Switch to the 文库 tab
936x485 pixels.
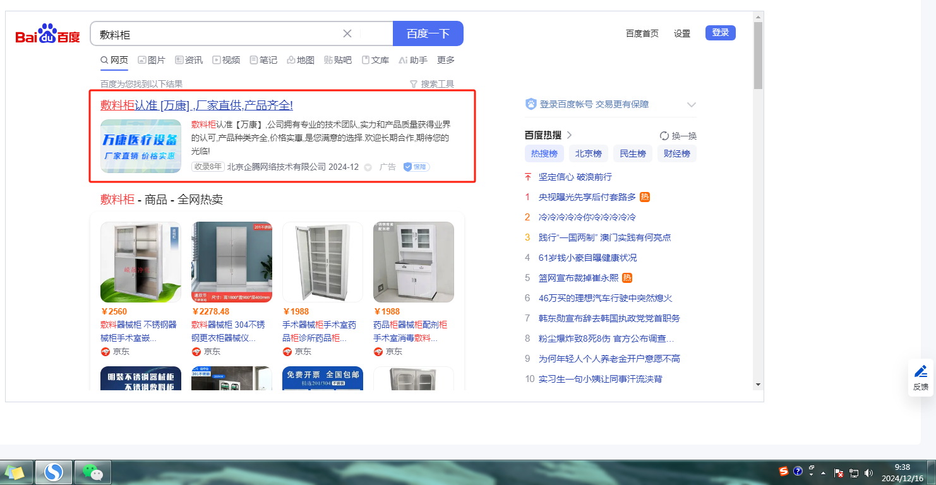[x=375, y=60]
